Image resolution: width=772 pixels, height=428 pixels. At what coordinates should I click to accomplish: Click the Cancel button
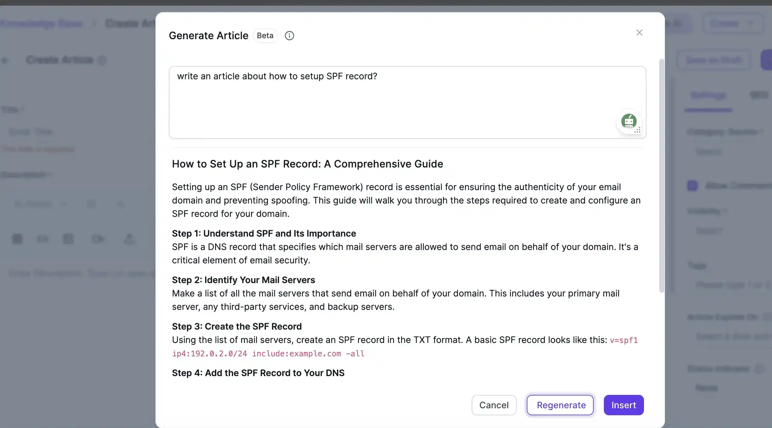(494, 405)
